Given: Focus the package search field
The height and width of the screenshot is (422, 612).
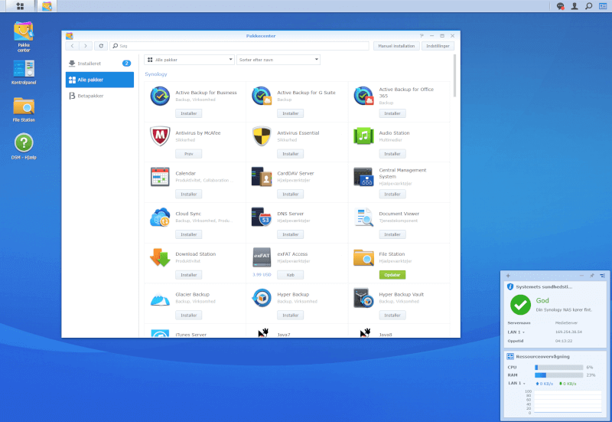Looking at the screenshot, I should (x=239, y=46).
